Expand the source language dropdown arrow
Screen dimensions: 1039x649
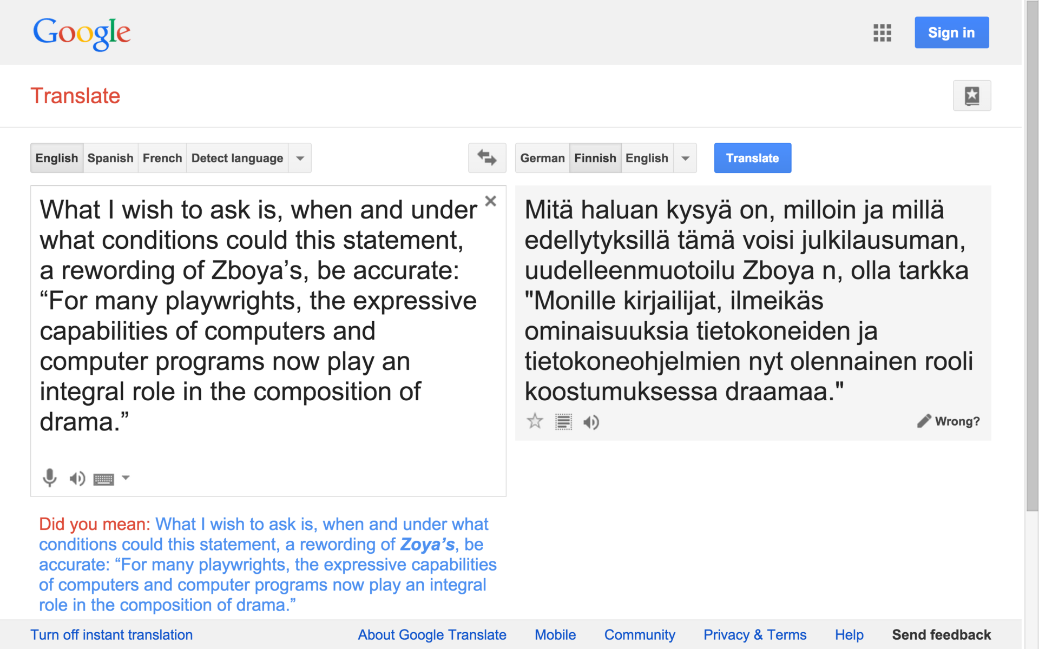(300, 158)
